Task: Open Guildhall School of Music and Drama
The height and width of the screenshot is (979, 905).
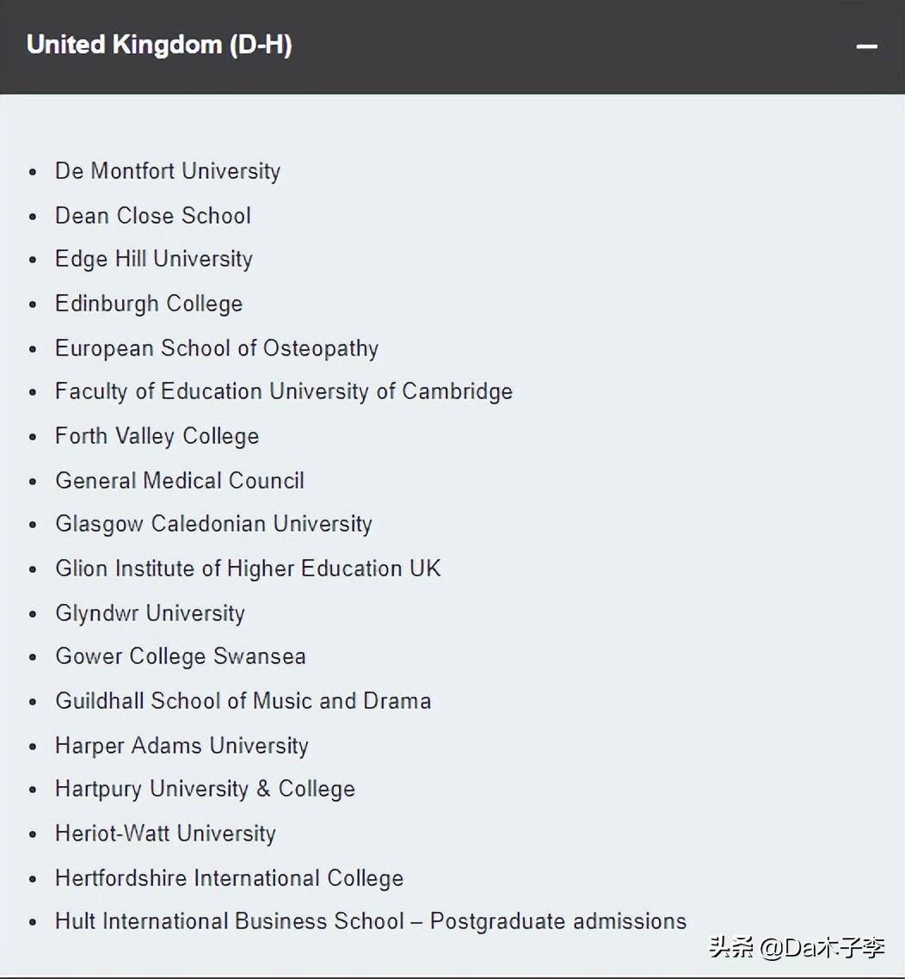Action: pyautogui.click(x=243, y=701)
